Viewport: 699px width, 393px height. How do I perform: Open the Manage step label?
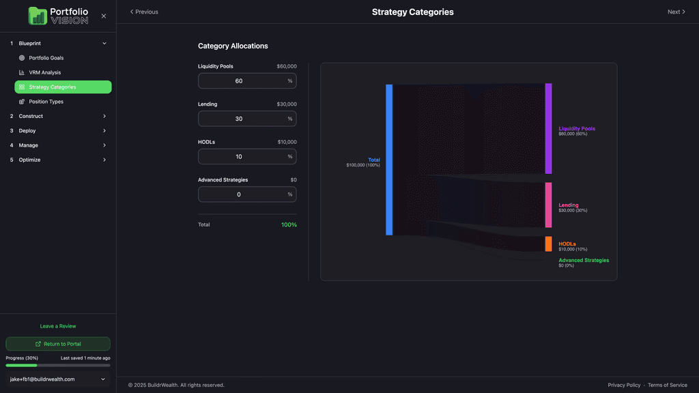pos(28,145)
